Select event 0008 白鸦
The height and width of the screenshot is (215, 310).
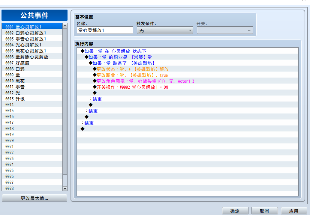point(32,69)
